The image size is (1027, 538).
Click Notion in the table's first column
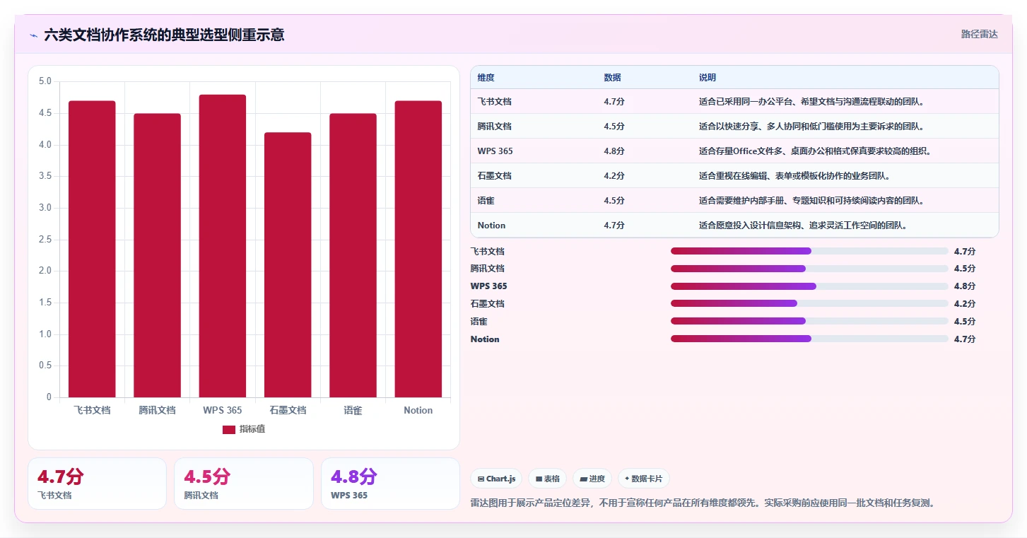[491, 226]
